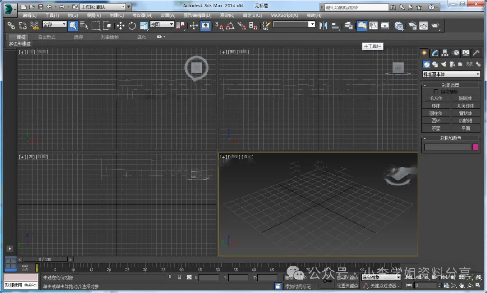487x293 pixels.
Task: Enable the 自动栅格 checkbox
Action: [436, 91]
